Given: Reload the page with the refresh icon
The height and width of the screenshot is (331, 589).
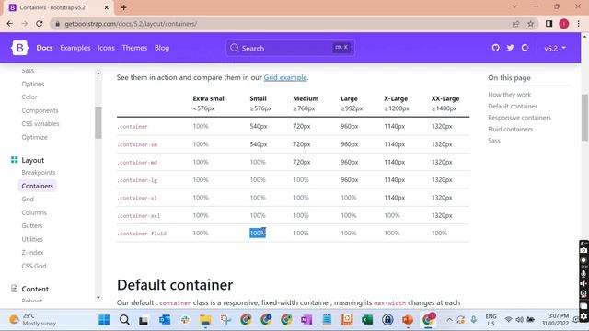Looking at the screenshot, I should coord(39,24).
